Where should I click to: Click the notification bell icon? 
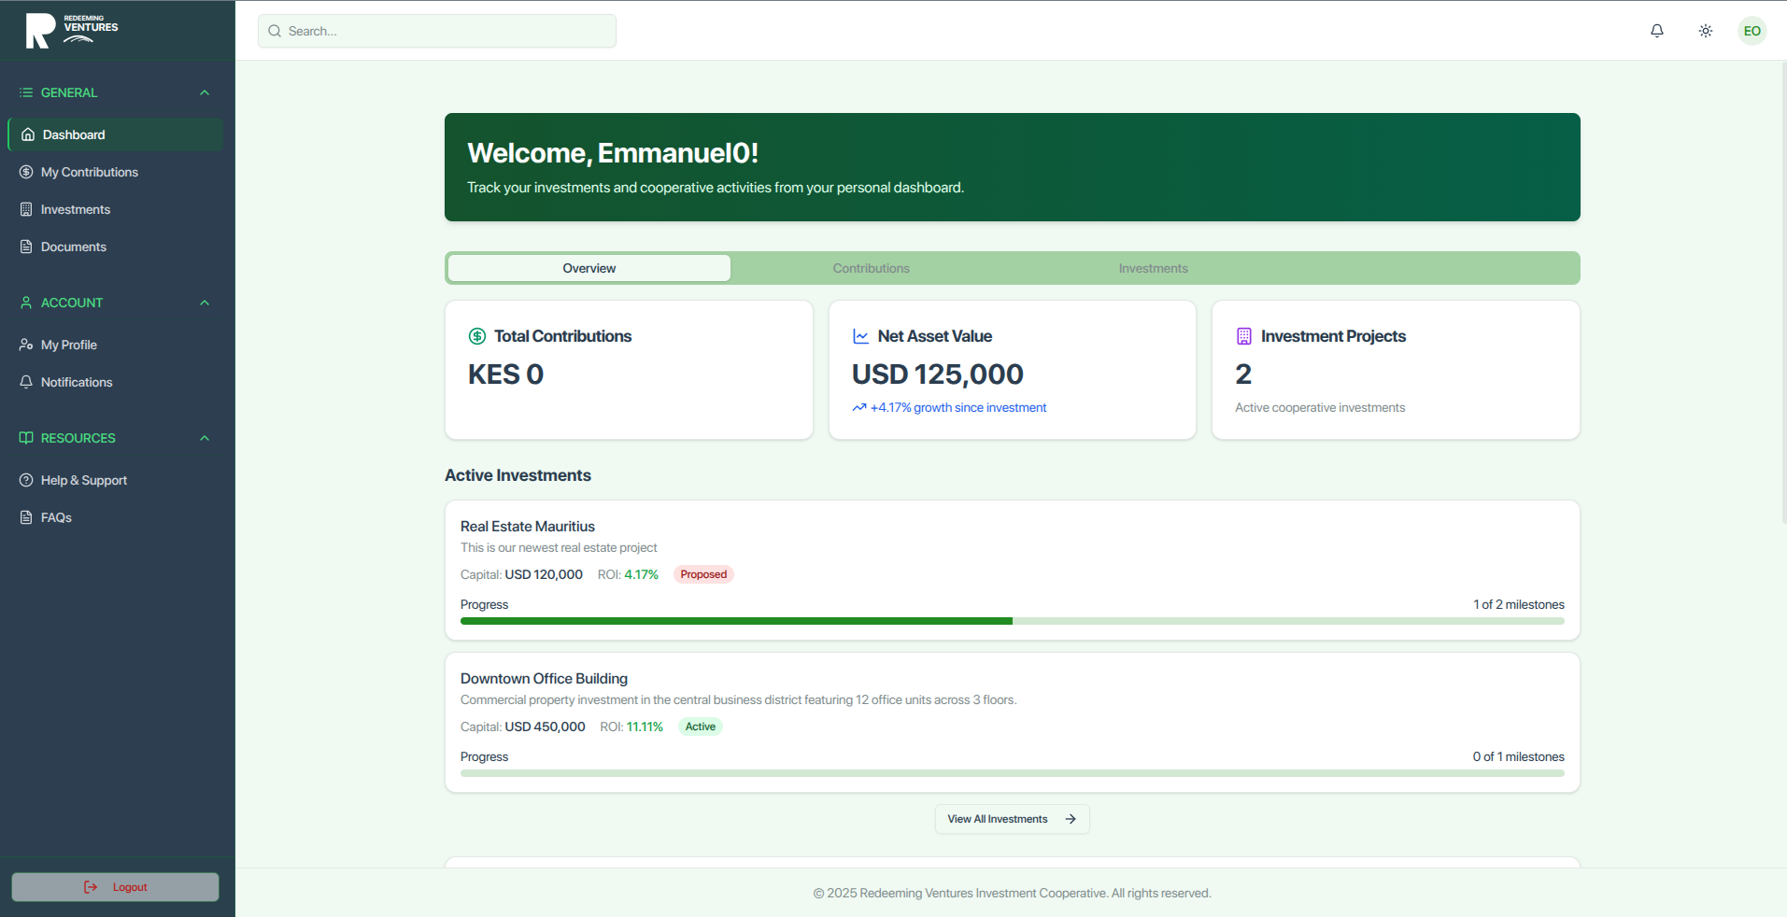pos(1656,31)
